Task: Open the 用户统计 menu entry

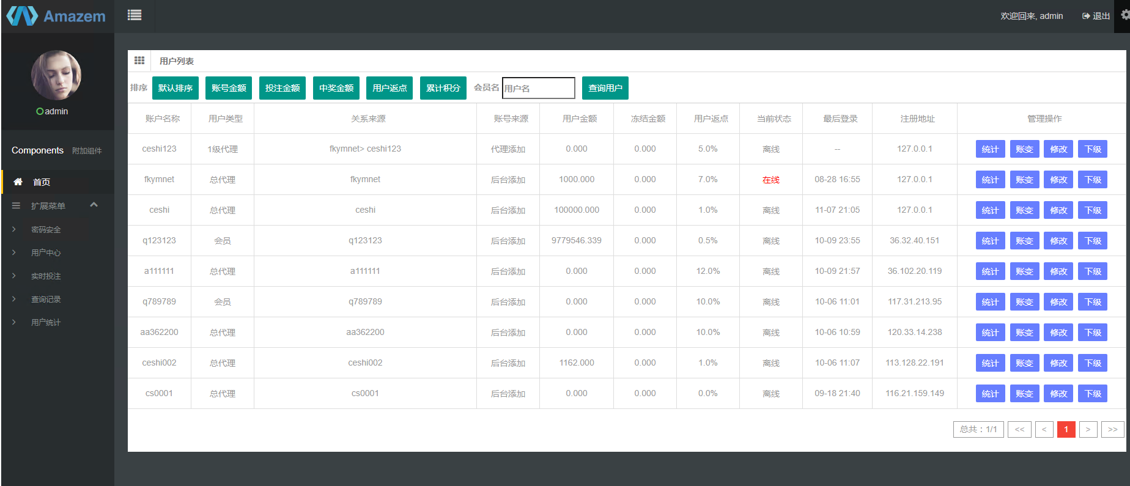Action: pyautogui.click(x=46, y=323)
